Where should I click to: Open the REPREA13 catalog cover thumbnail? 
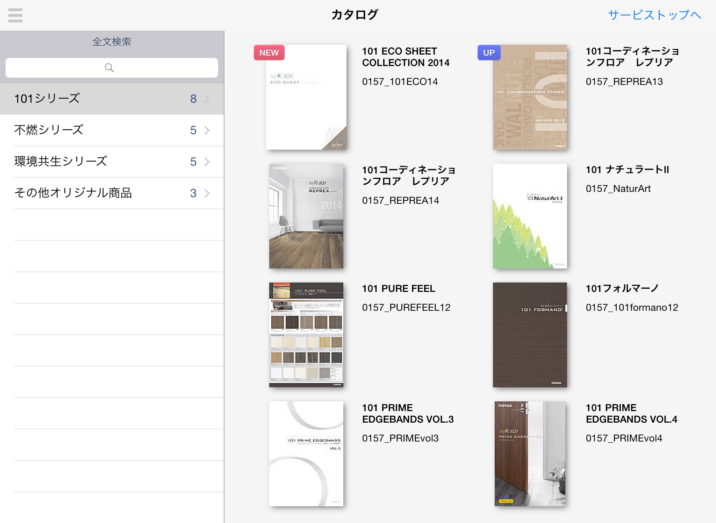(x=530, y=97)
